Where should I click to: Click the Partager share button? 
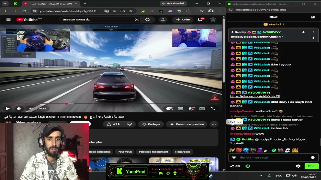[x=151, y=124]
